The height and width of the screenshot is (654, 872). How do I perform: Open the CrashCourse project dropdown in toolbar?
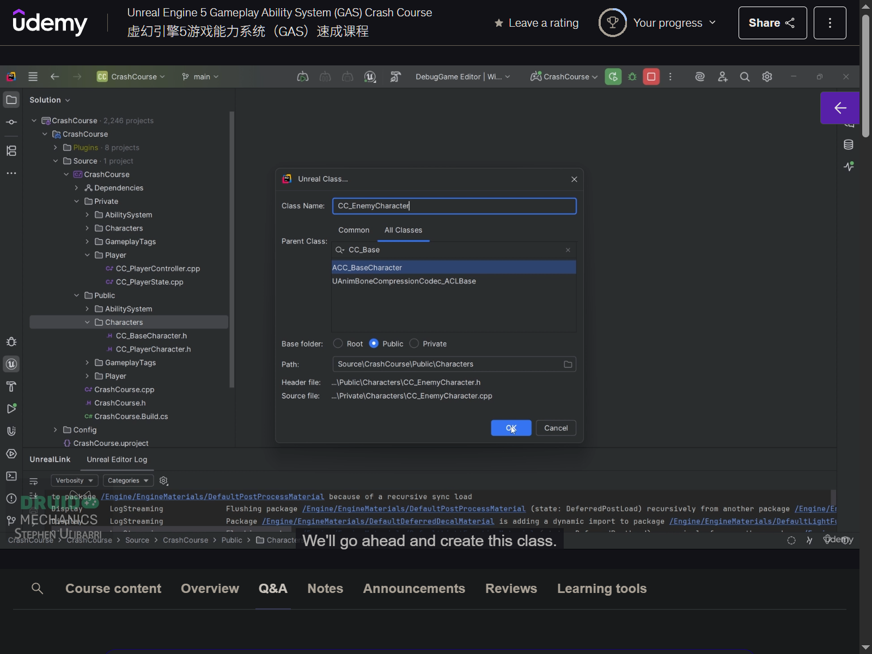(x=131, y=77)
